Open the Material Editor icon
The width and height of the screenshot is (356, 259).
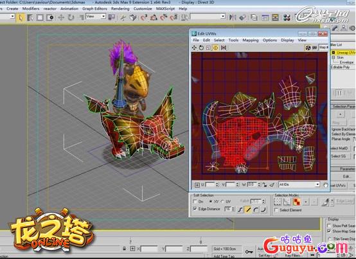point(287,17)
